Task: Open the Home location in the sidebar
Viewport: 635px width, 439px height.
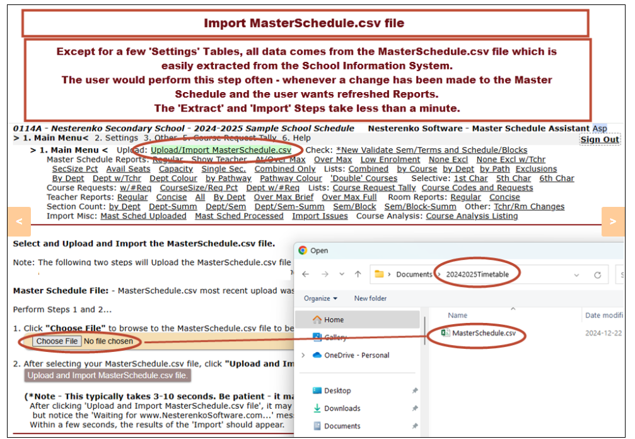Action: tap(334, 320)
